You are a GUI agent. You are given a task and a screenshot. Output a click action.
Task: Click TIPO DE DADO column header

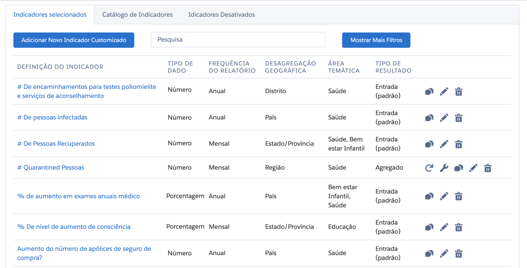point(180,67)
